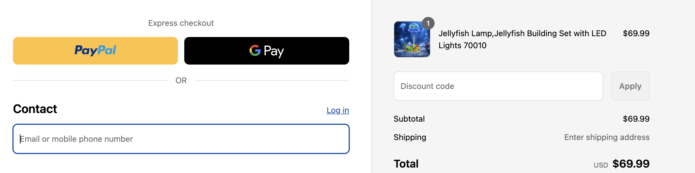Click the bold Total amount $69.99
This screenshot has height=173, width=695.
(x=631, y=164)
